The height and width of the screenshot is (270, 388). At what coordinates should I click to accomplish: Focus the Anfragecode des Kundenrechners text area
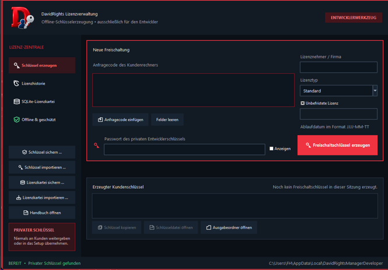(194, 90)
